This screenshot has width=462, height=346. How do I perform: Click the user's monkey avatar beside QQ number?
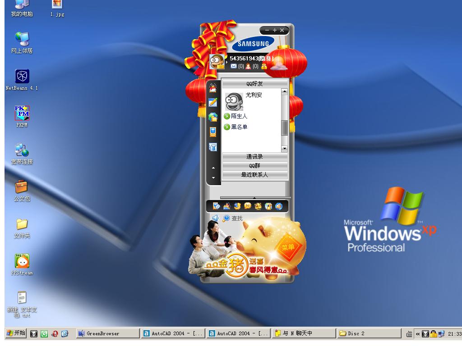coord(217,61)
